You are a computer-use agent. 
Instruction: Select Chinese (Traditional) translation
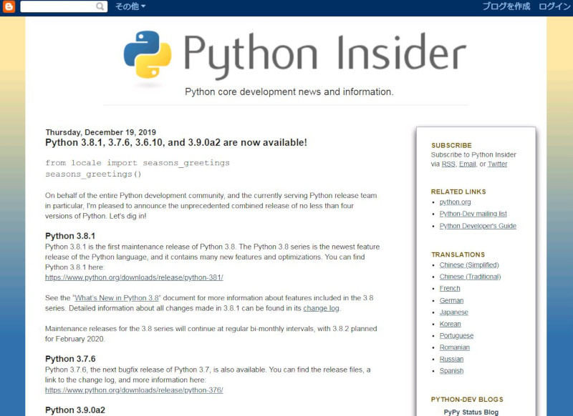(470, 277)
